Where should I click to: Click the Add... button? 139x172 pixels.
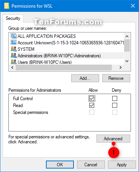tap(85, 78)
